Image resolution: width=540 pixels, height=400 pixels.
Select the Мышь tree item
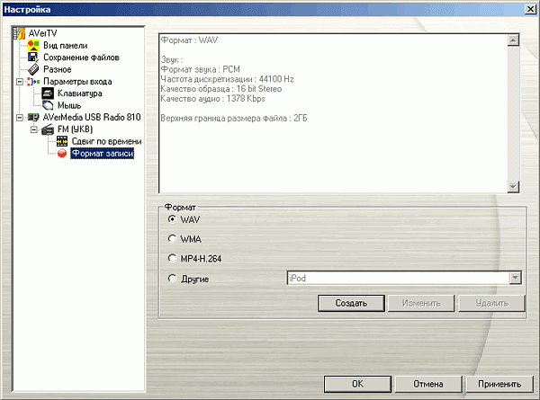69,105
